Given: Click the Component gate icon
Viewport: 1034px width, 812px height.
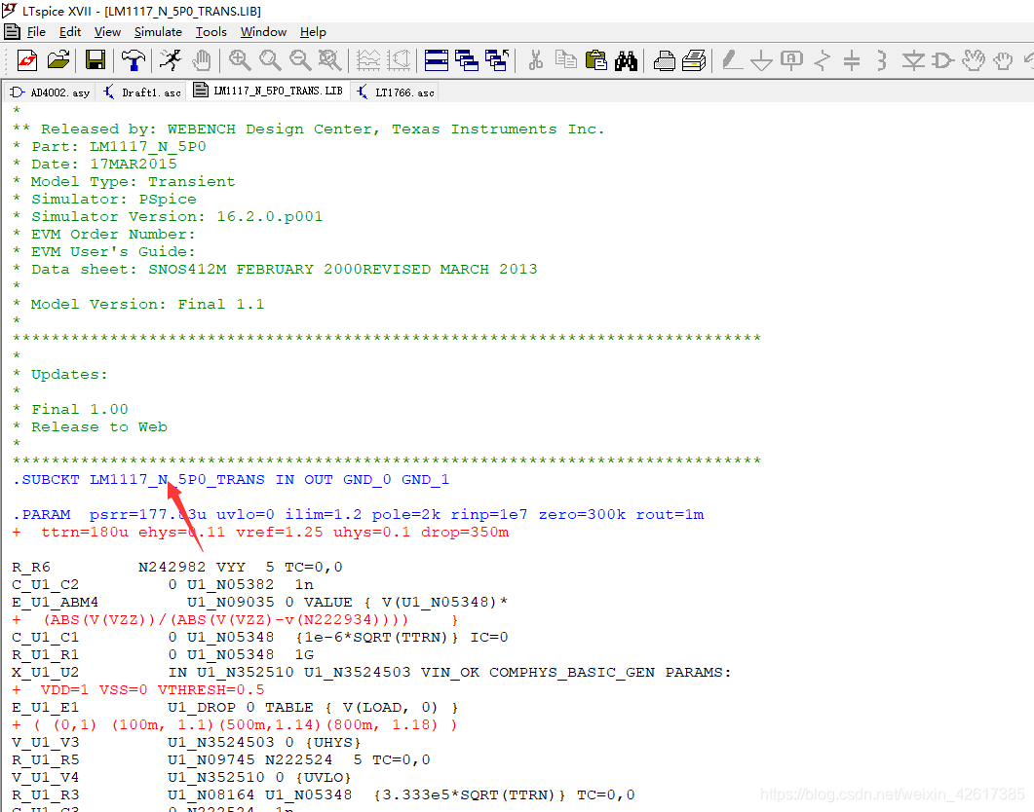Looking at the screenshot, I should (943, 60).
